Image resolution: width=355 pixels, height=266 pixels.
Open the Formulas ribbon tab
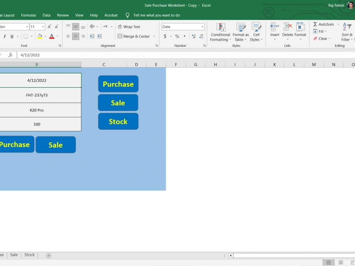click(28, 15)
